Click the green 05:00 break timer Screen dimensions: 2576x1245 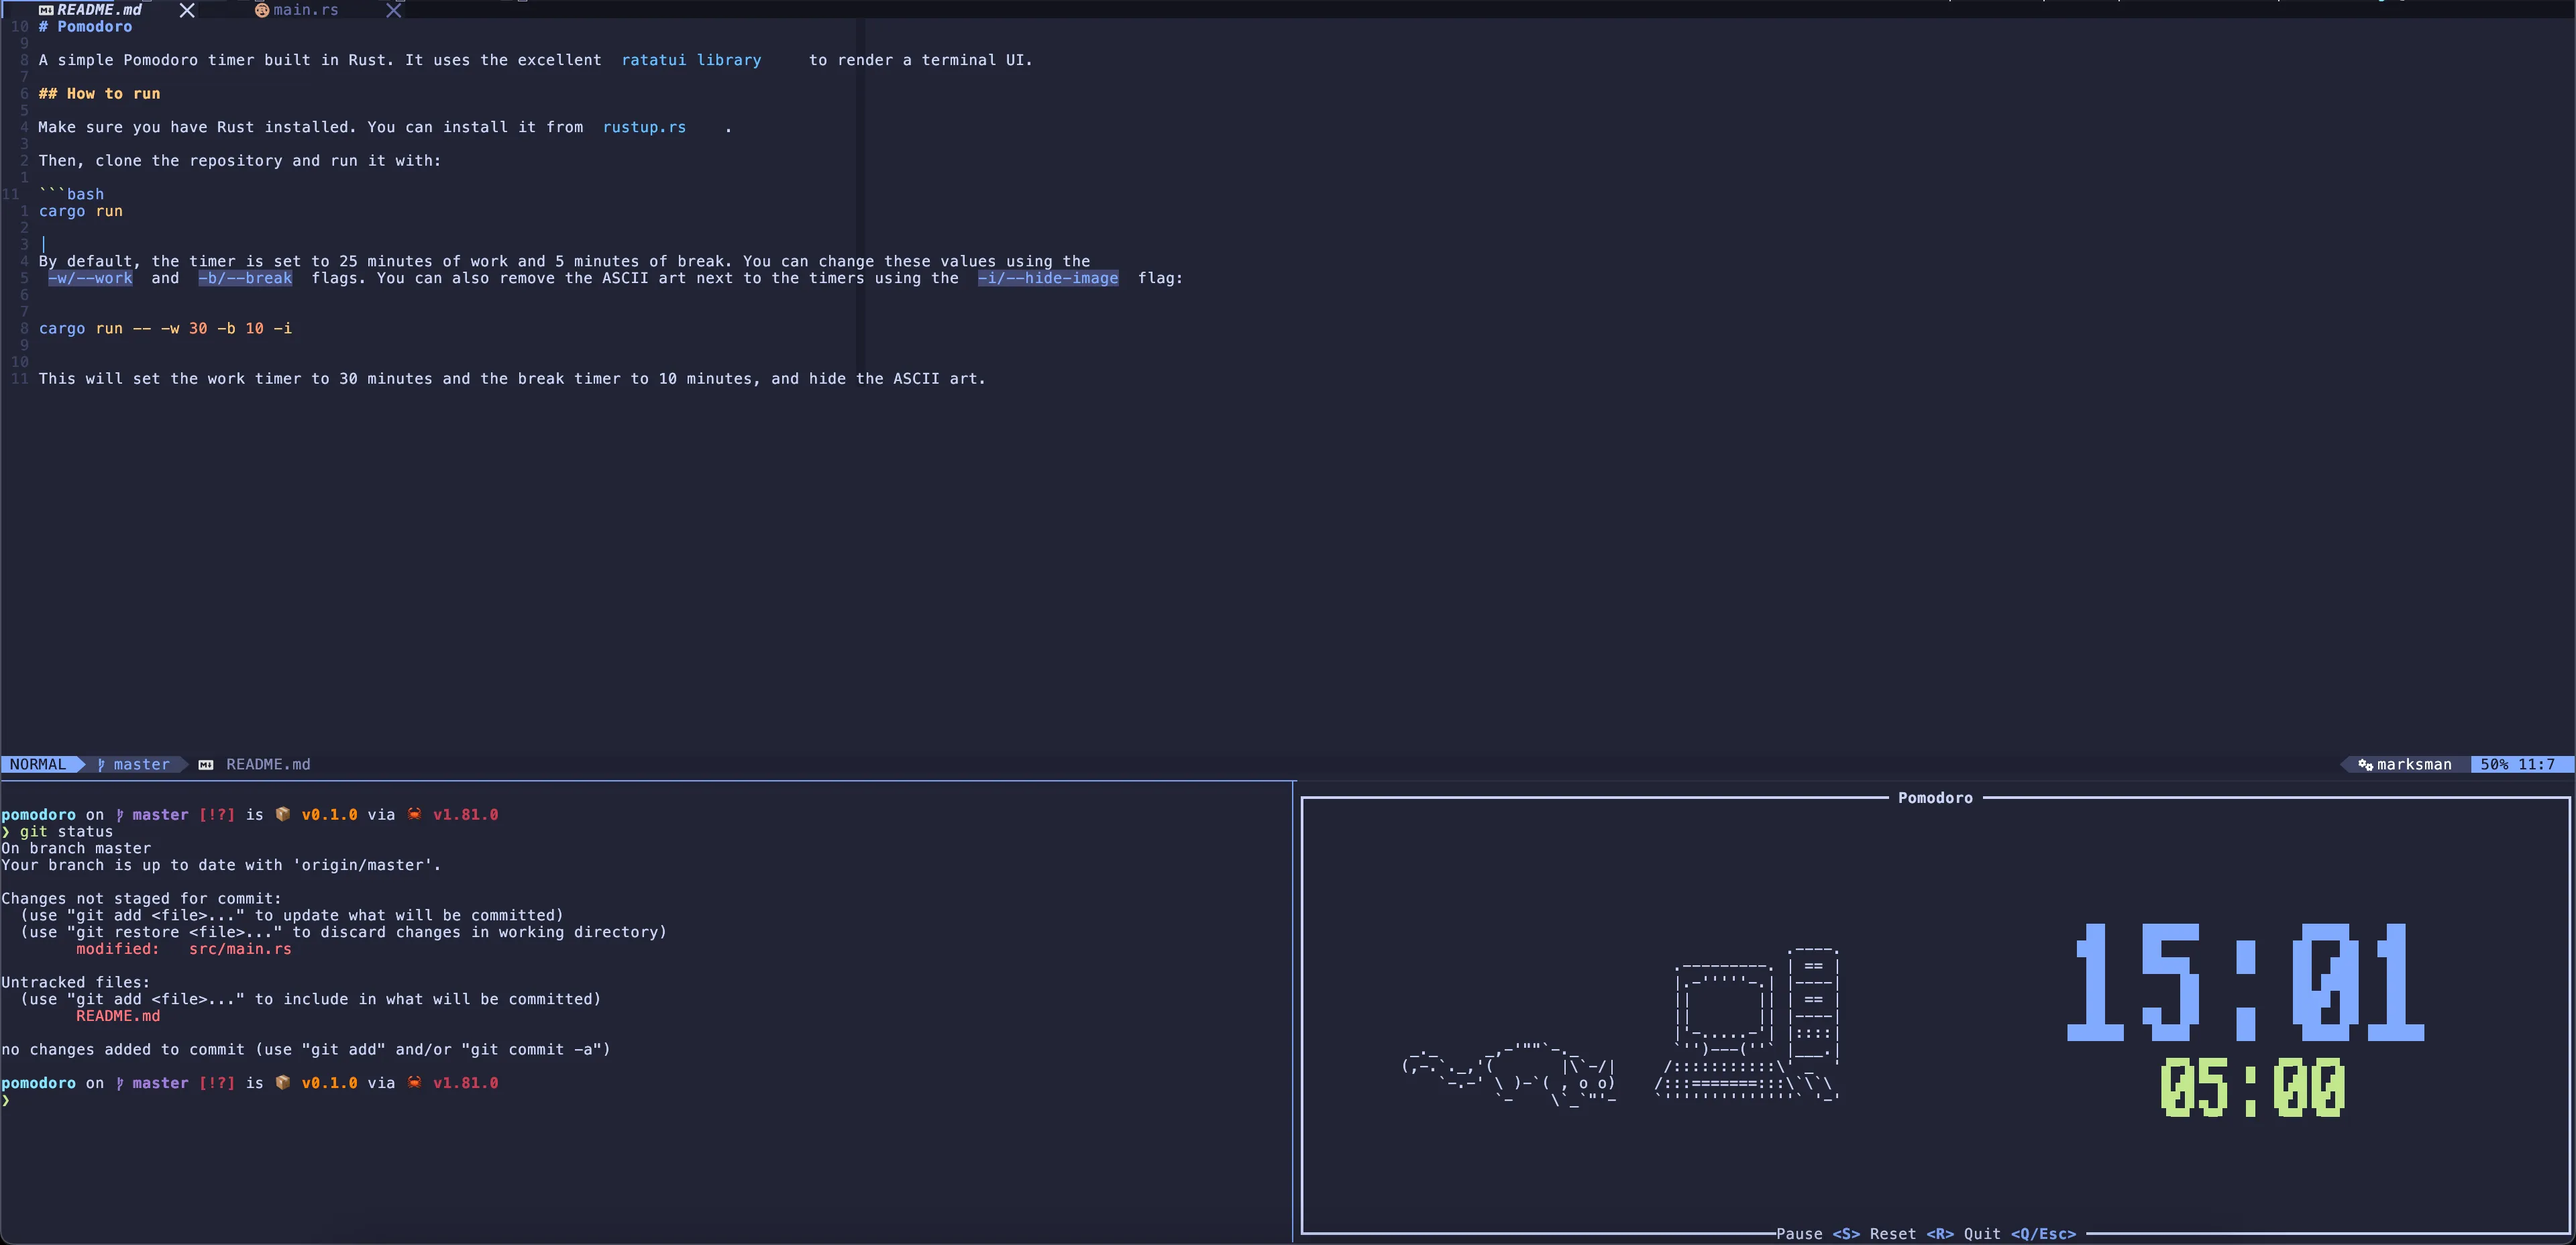click(2252, 1088)
